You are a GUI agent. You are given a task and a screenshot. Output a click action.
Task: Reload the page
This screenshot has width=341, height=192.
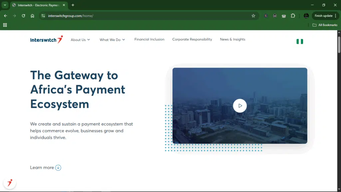tap(23, 16)
